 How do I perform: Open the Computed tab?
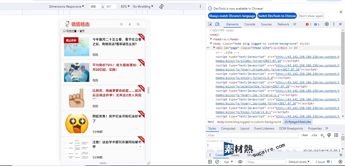[x=228, y=128]
